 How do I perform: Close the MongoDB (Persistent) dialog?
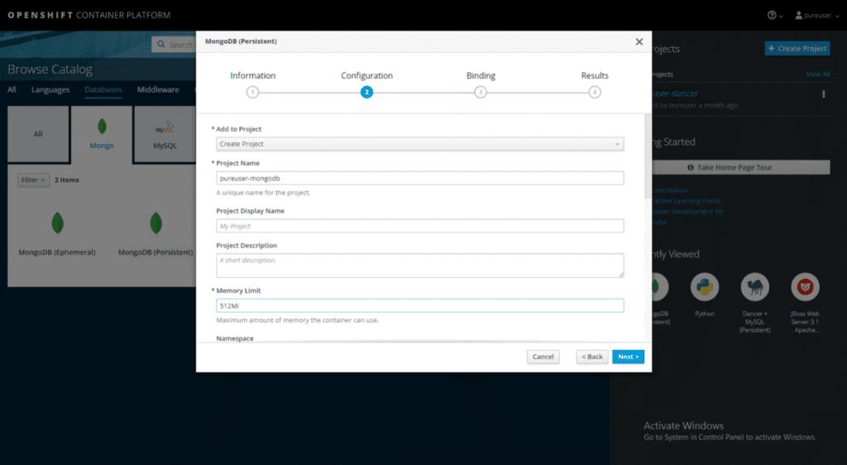(639, 41)
